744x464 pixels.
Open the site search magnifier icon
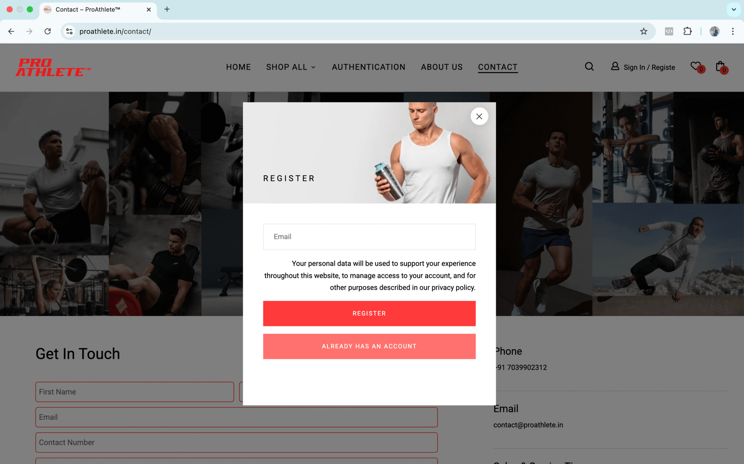(x=589, y=66)
